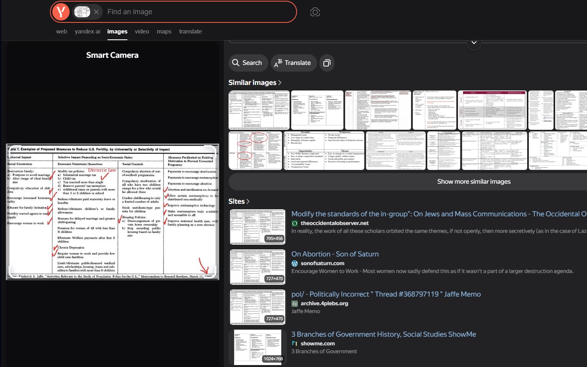The width and height of the screenshot is (587, 367).
Task: Click the showme.com favicon
Action: pyautogui.click(x=294, y=343)
